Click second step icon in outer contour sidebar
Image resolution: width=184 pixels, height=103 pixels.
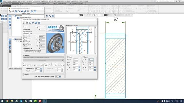[10, 19]
